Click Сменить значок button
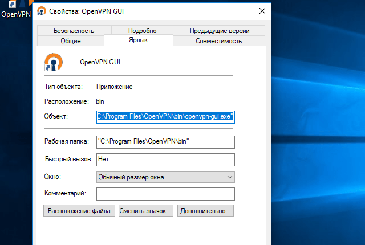Screen dimensions: 365x245 point(146,211)
